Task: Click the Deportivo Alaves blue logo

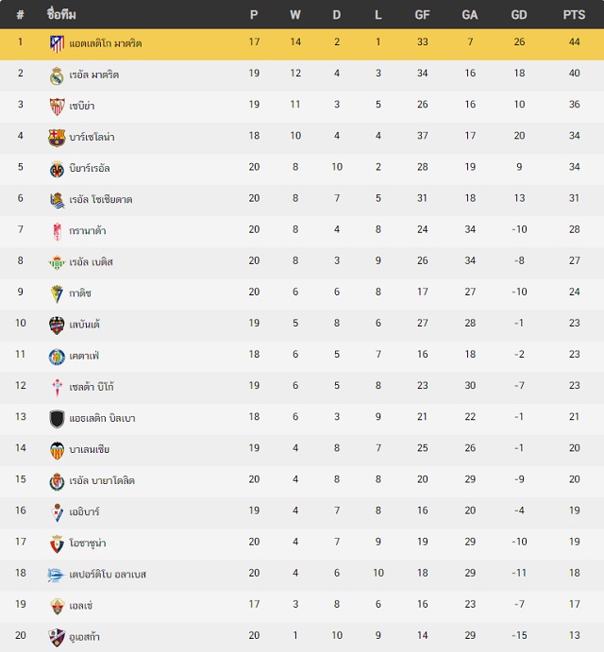Action: point(56,575)
